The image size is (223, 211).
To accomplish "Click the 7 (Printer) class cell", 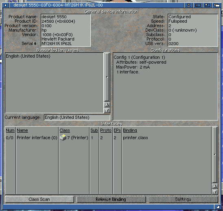I will [78, 138].
